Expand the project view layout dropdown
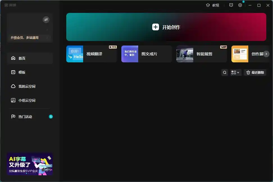The height and width of the screenshot is (182, 273). (x=236, y=72)
